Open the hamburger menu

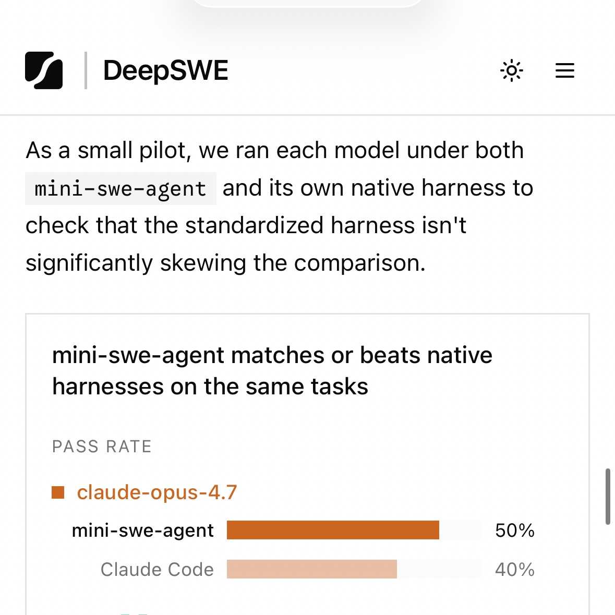565,70
